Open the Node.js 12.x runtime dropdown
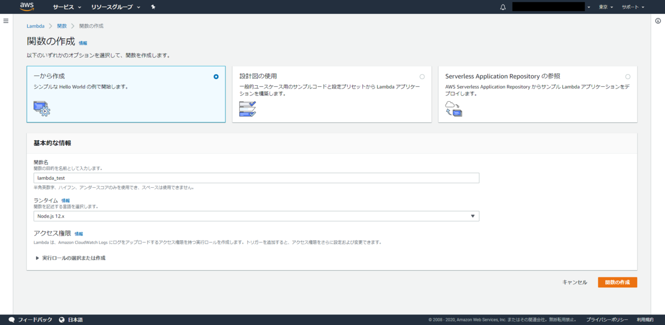Image resolution: width=665 pixels, height=325 pixels. (x=256, y=216)
